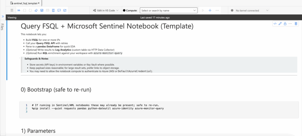Click the 'Store secrets (API keys)' note
Screen dimensions: 302x136
72,65
